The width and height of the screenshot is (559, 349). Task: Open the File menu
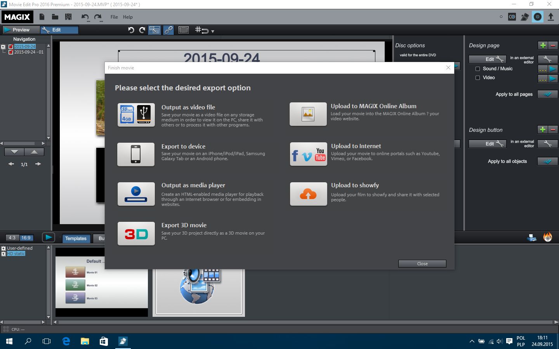[x=114, y=17]
